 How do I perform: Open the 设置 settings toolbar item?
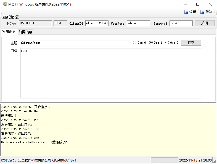point(190,12)
